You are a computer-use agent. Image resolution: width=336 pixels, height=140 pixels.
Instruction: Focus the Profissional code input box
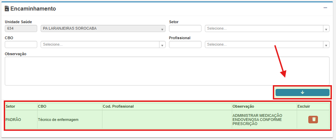pyautogui.click(x=185, y=45)
